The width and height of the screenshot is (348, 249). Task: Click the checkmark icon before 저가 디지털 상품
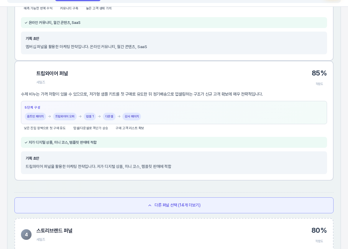(26, 142)
